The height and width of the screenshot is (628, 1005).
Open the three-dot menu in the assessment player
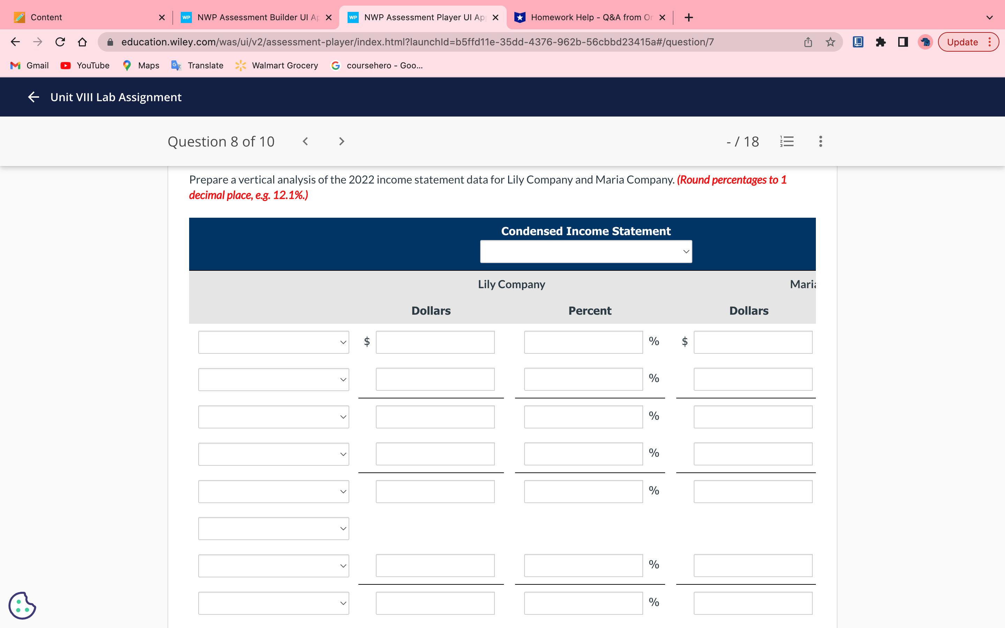820,141
